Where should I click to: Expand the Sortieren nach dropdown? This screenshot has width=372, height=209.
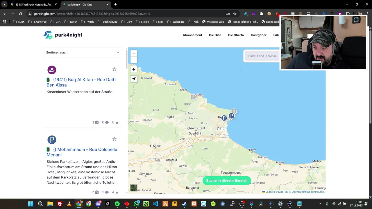click(83, 53)
